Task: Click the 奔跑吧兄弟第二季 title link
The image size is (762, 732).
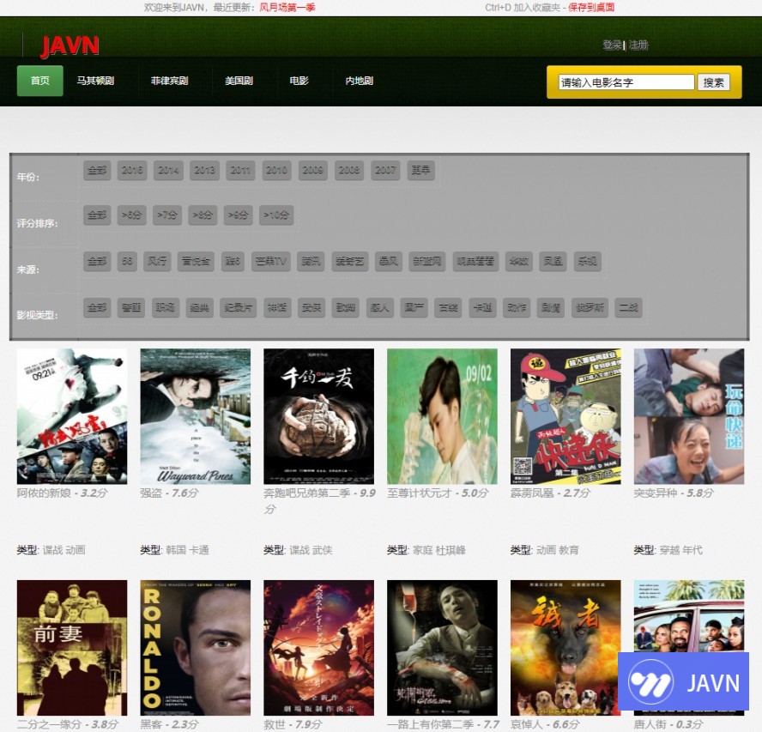Action: tap(319, 500)
